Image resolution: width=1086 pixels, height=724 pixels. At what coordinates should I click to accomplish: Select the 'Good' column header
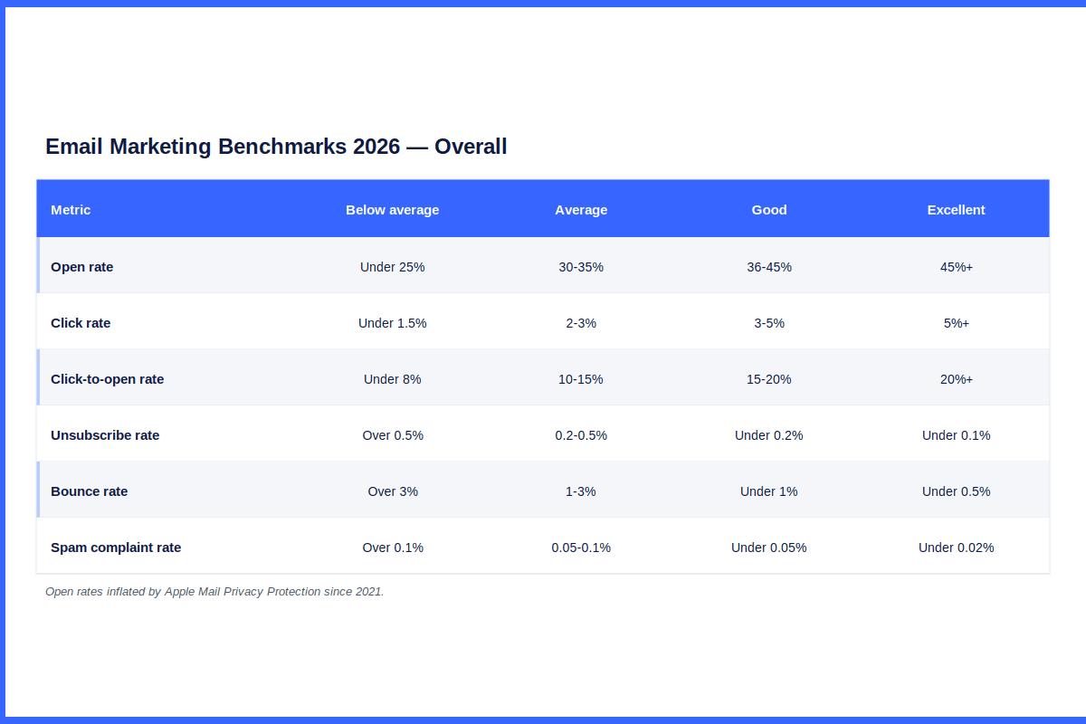(x=769, y=210)
